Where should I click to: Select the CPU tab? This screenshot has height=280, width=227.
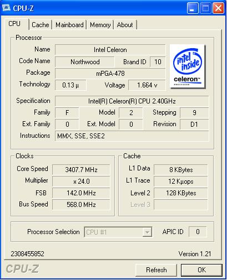14,24
